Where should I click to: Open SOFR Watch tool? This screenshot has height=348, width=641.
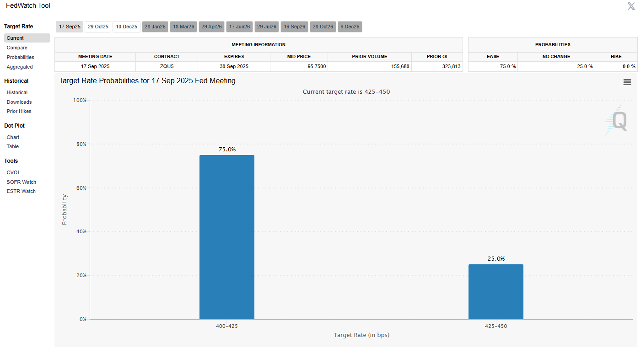click(21, 182)
